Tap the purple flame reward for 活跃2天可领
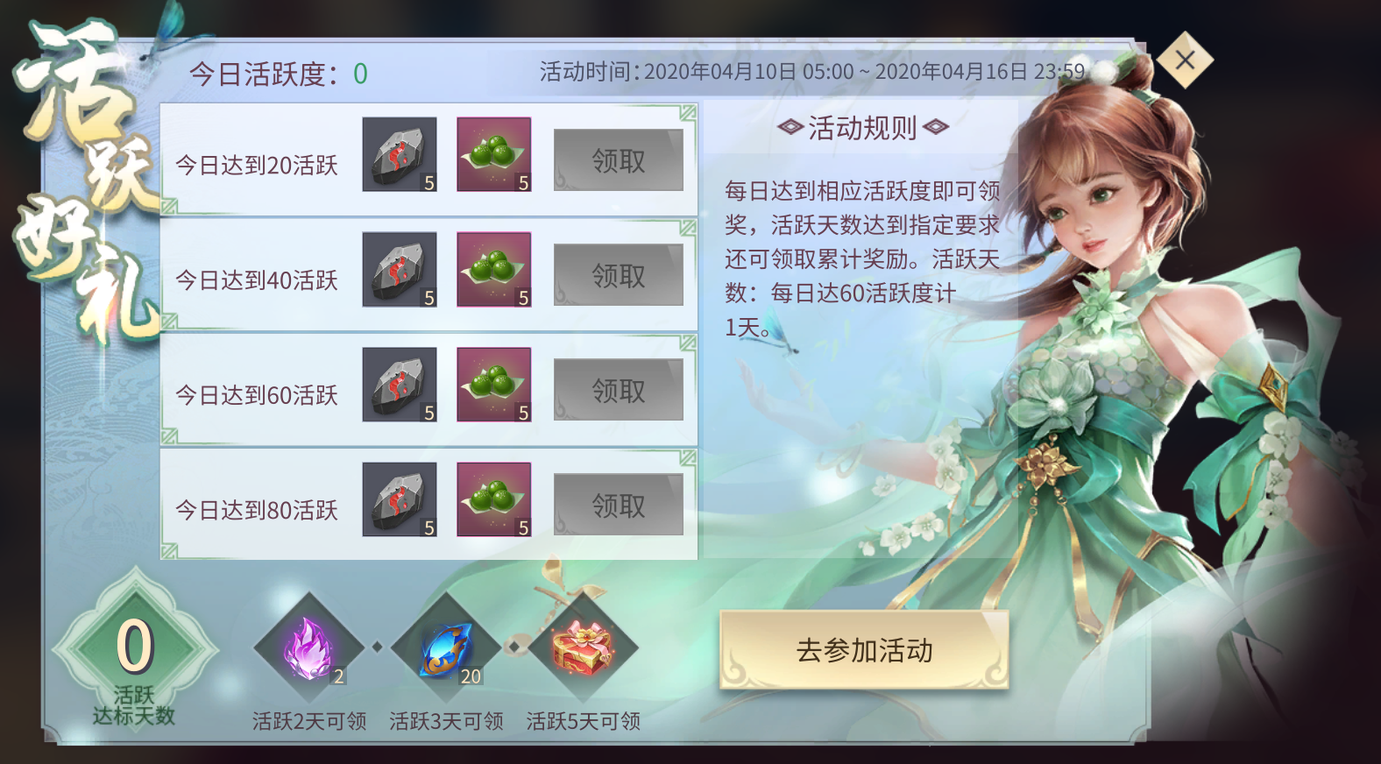Screen dimensions: 1381x764 [308, 648]
